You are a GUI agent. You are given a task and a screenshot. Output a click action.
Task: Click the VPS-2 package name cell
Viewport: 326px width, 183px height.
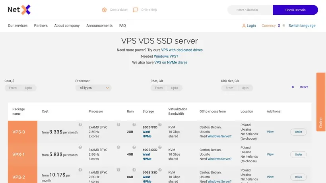23,175
